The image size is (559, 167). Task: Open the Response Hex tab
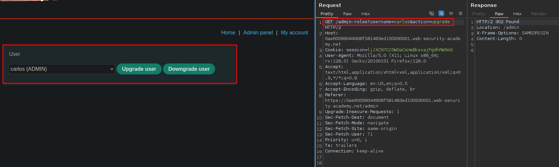[517, 14]
